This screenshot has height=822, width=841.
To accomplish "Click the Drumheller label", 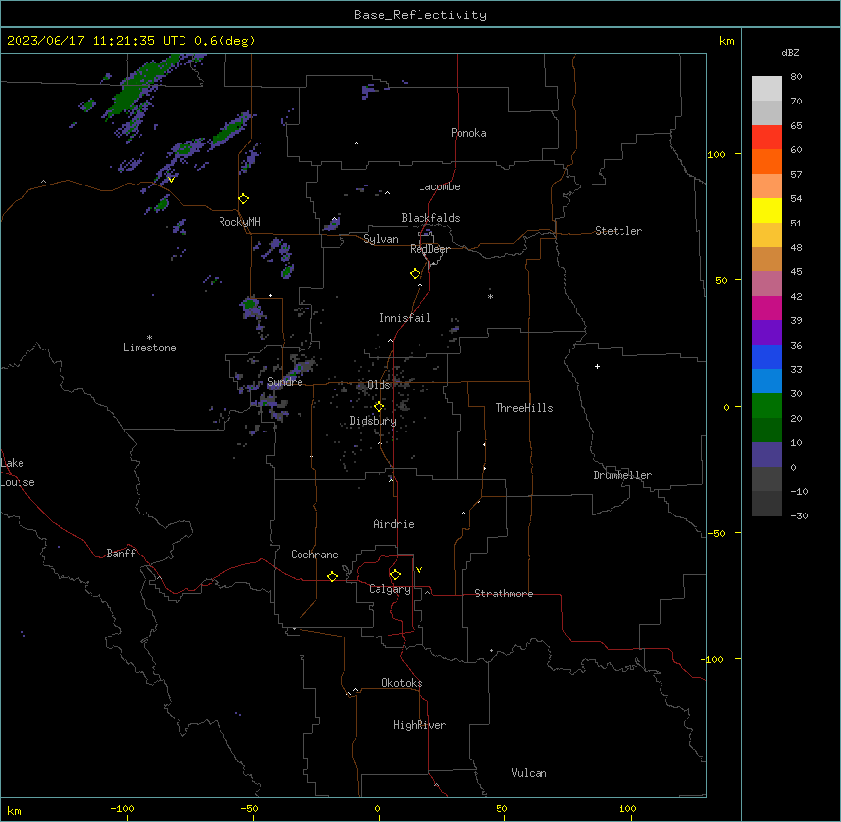I will pyautogui.click(x=622, y=475).
